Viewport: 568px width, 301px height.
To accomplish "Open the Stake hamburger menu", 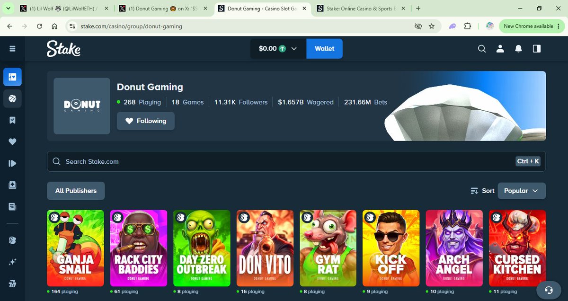I will pos(12,48).
